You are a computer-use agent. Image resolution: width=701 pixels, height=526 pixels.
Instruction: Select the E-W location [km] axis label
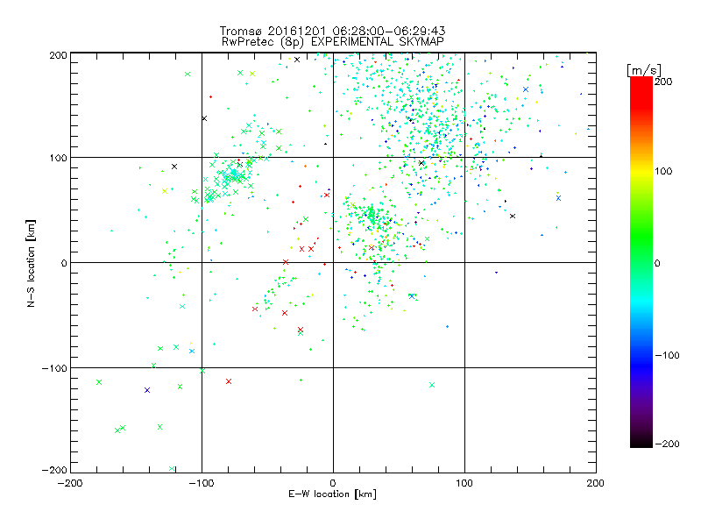click(x=332, y=494)
